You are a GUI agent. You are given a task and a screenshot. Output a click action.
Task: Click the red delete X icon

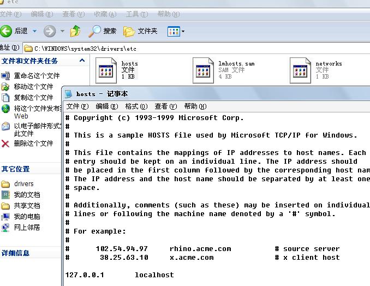(x=5, y=144)
